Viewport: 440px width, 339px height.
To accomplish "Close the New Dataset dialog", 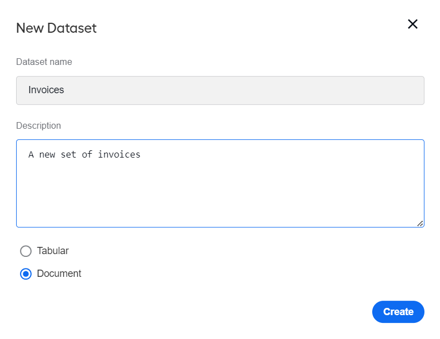I will pos(412,24).
